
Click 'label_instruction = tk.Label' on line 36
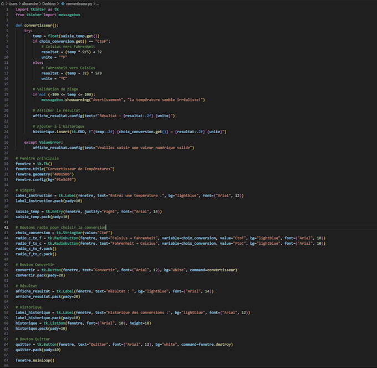pos(45,195)
